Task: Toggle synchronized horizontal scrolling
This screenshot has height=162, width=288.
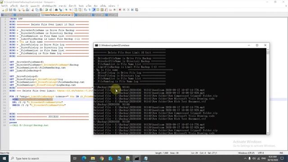Action: [80, 10]
